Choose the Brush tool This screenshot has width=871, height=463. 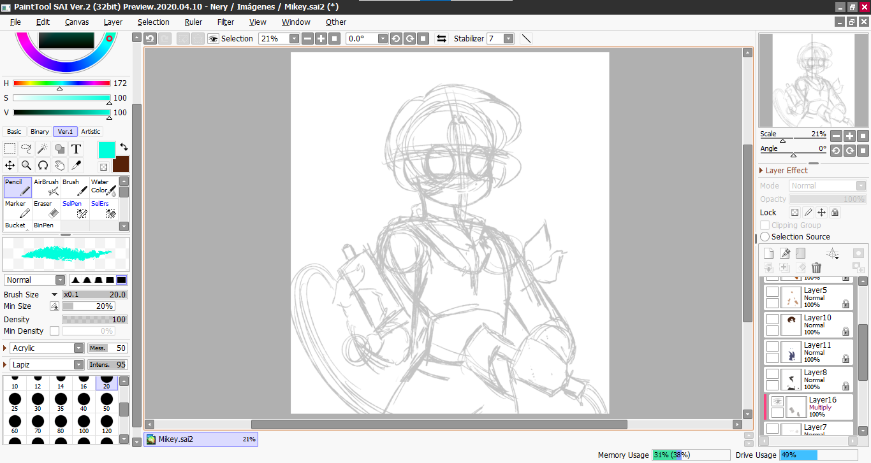point(75,187)
